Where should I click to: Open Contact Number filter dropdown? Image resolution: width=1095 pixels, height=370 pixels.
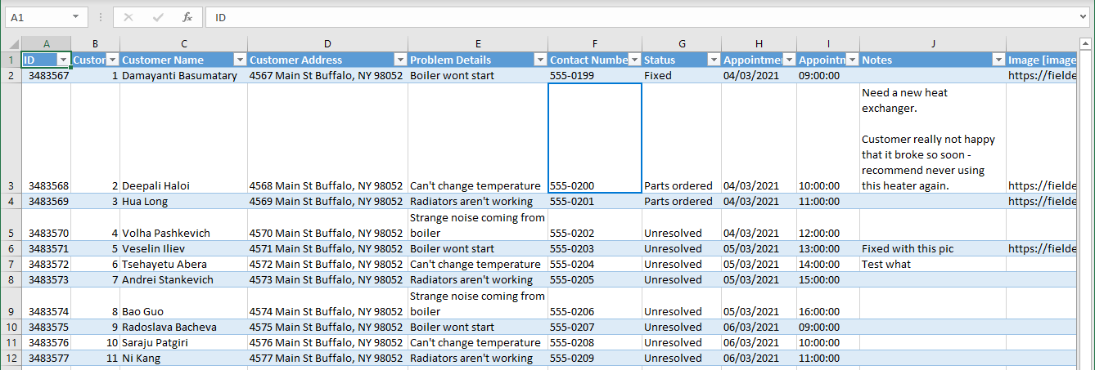(634, 60)
